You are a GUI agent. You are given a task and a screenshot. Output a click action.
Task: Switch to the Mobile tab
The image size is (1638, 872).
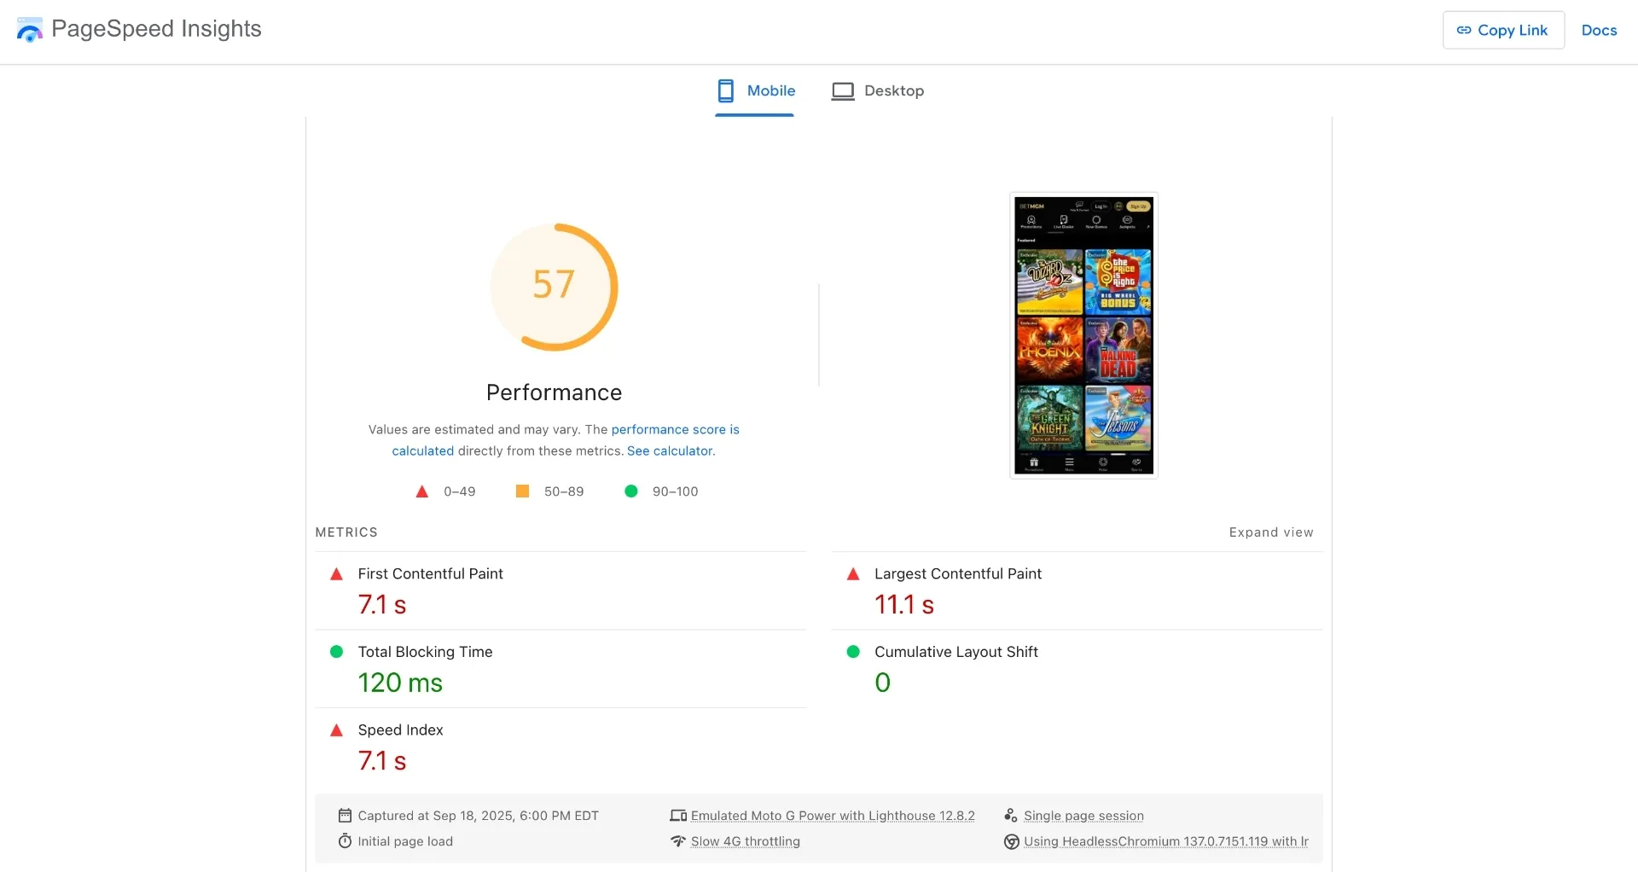point(755,91)
